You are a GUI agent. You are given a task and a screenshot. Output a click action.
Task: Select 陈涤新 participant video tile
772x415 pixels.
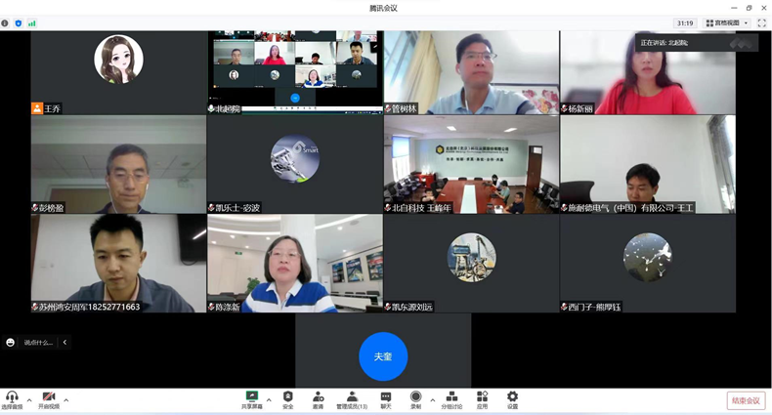[x=294, y=263]
